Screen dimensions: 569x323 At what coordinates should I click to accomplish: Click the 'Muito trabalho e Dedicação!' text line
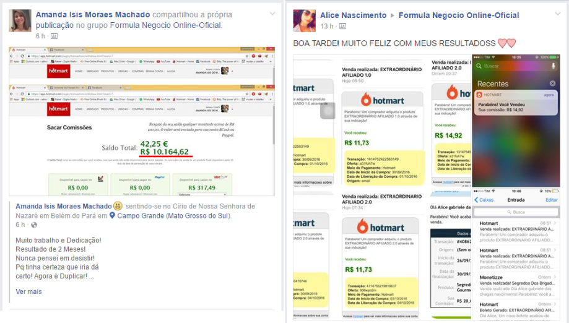(x=58, y=240)
